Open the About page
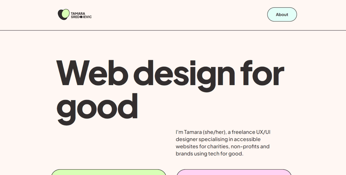This screenshot has width=346, height=175. point(282,15)
